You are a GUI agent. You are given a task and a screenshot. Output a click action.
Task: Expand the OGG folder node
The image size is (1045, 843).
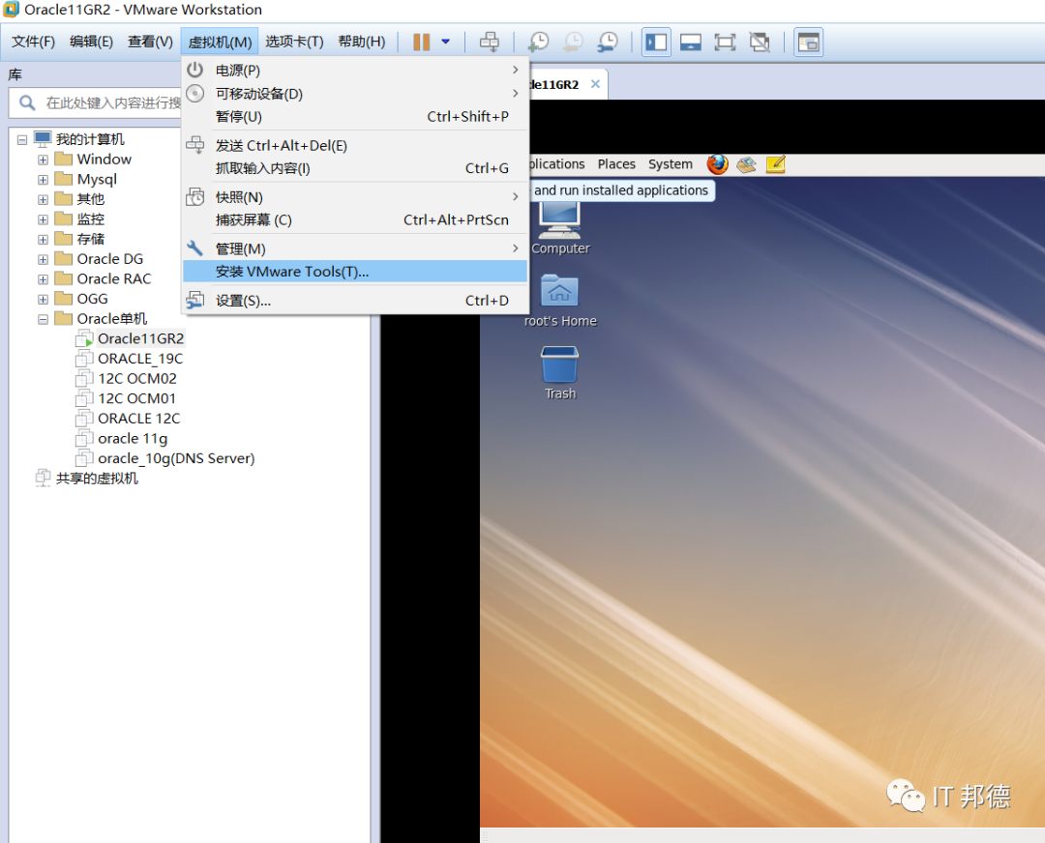coord(43,300)
